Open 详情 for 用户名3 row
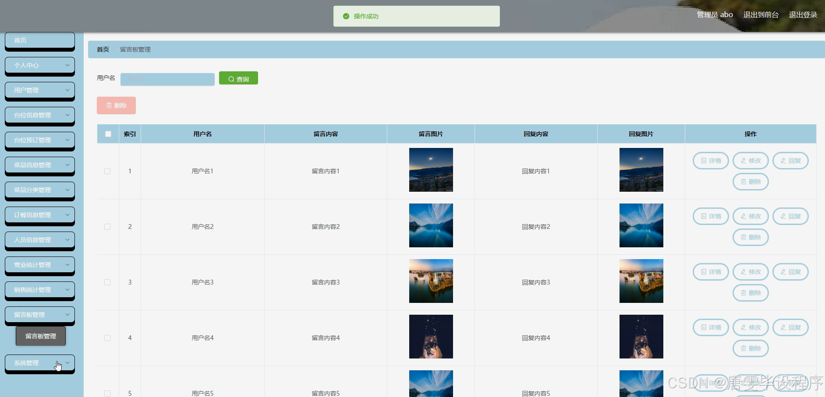 [710, 272]
